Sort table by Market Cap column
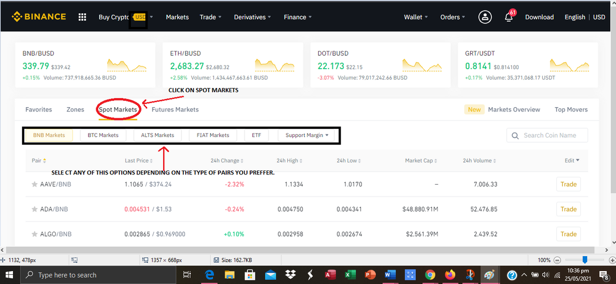 (x=421, y=161)
